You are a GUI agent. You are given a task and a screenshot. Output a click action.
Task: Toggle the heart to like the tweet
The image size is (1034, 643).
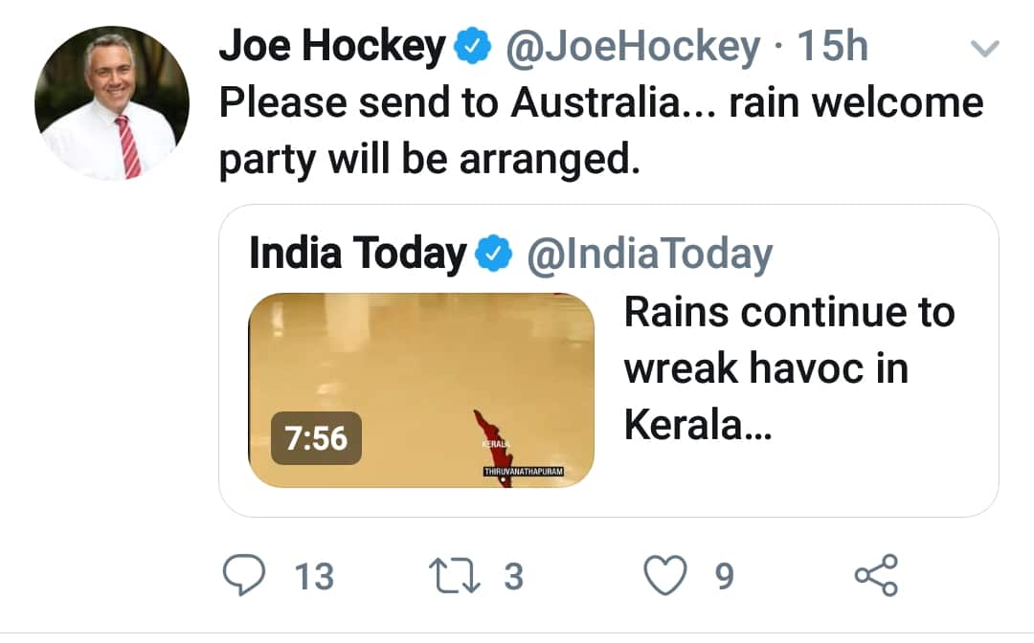tap(666, 575)
